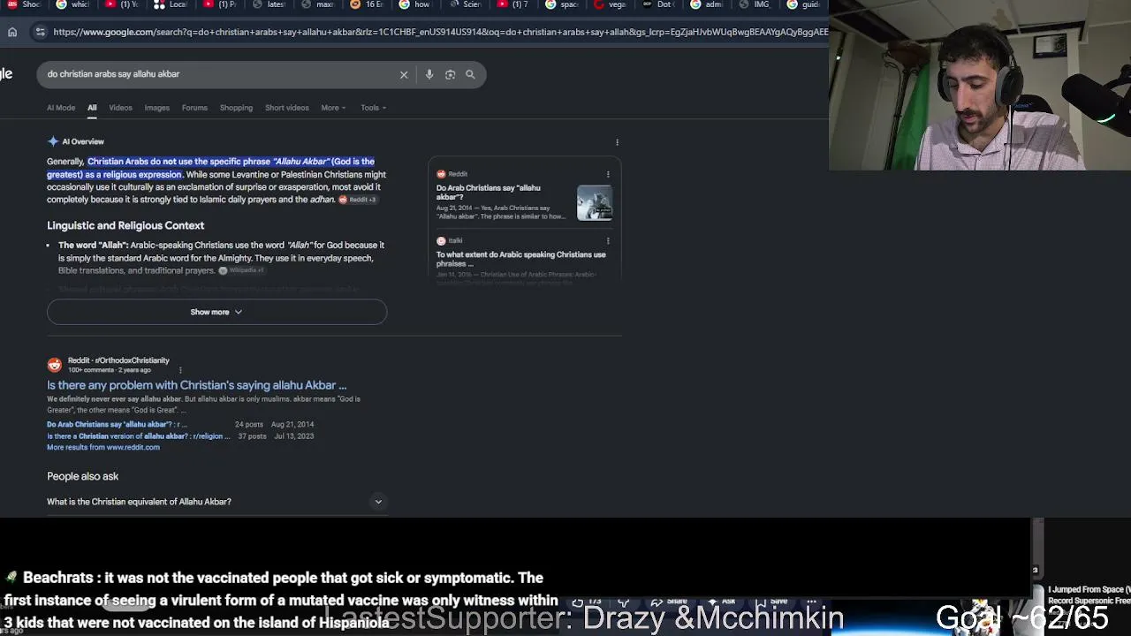The width and height of the screenshot is (1131, 636).
Task: Click 'More results from www.reddit.com' link
Action: click(103, 447)
